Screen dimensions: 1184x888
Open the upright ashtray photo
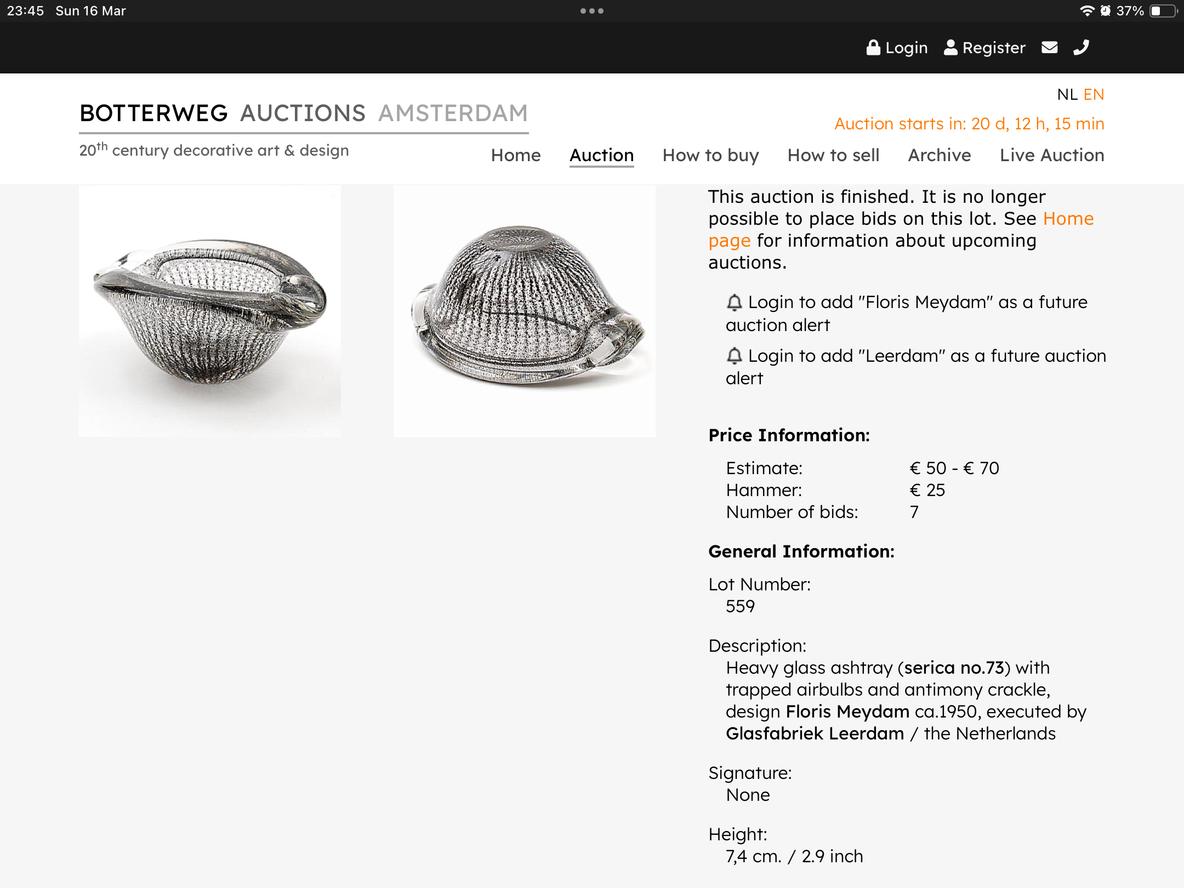coord(210,311)
